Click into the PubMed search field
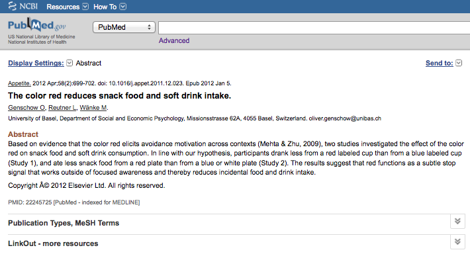This screenshot has width=470, height=254. coord(314,28)
